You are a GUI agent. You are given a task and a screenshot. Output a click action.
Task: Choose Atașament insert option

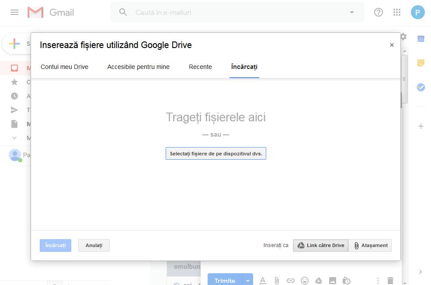click(370, 245)
